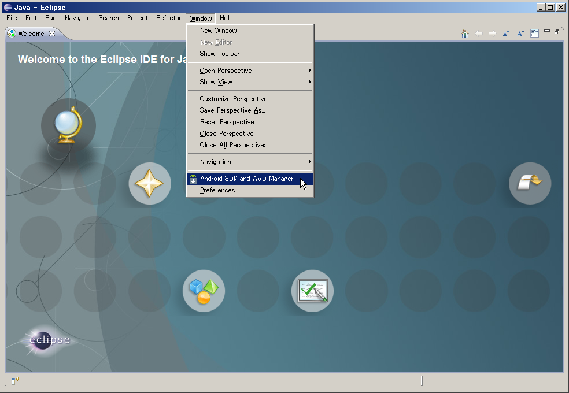Close the Eclipse window
Screen dimensions: 569x393
coord(561,8)
